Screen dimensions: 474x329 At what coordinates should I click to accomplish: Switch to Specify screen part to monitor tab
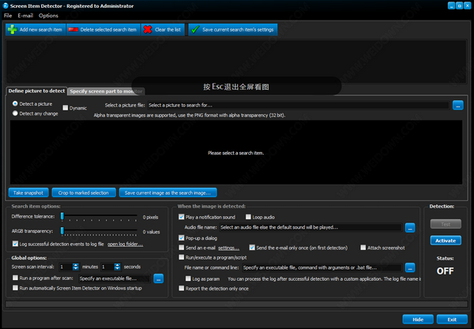point(106,92)
